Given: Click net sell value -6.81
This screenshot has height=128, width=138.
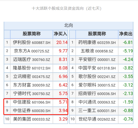Looking at the screenshot, I should (x=128, y=42).
